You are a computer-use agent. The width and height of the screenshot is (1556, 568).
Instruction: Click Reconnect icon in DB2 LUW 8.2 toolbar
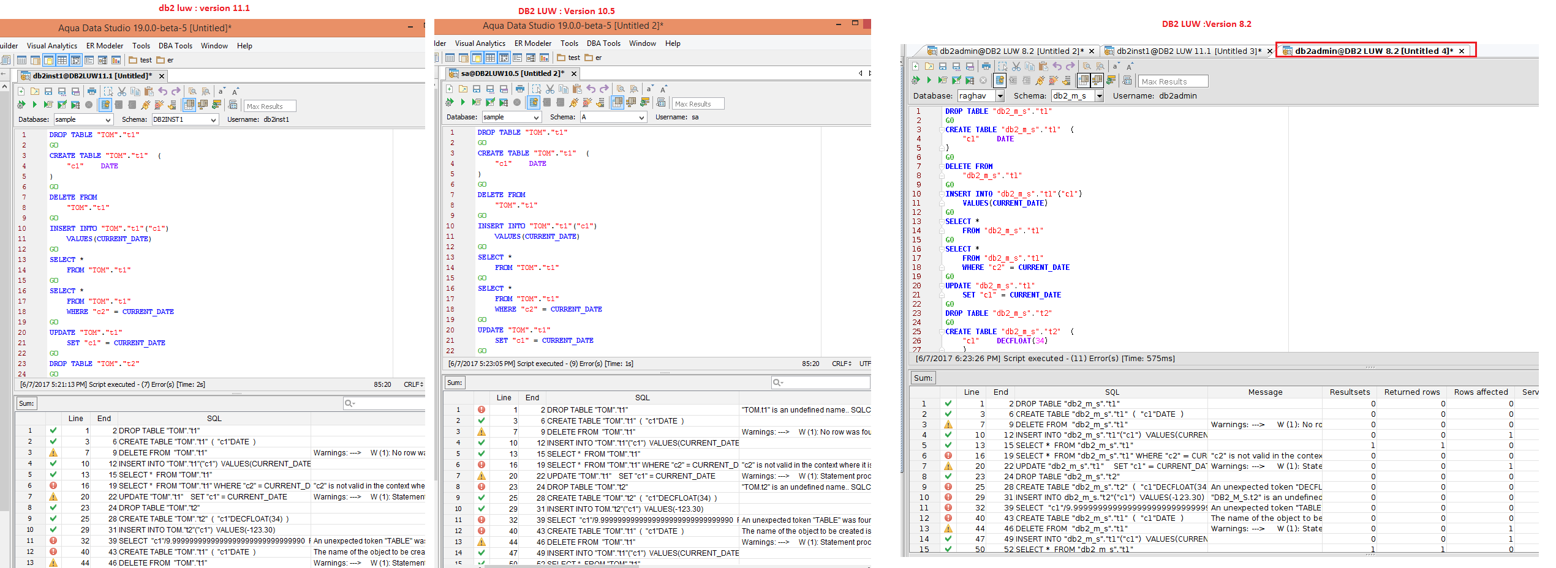1067,80
